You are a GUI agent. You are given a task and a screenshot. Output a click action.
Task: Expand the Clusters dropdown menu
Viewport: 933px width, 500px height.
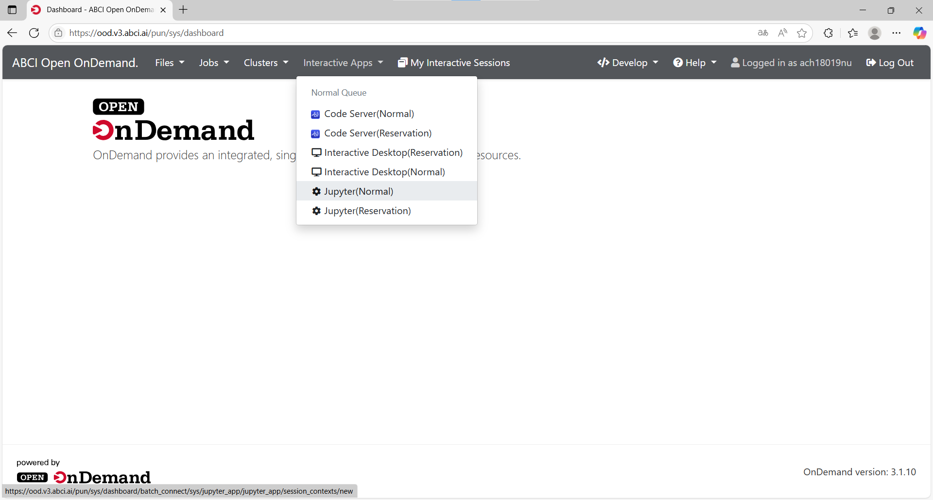pos(266,63)
